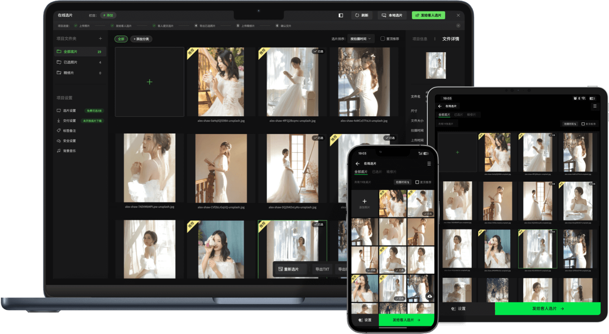Click the 导出已选照片 progress step
Viewport: 609px width, 334px height.
pos(205,26)
